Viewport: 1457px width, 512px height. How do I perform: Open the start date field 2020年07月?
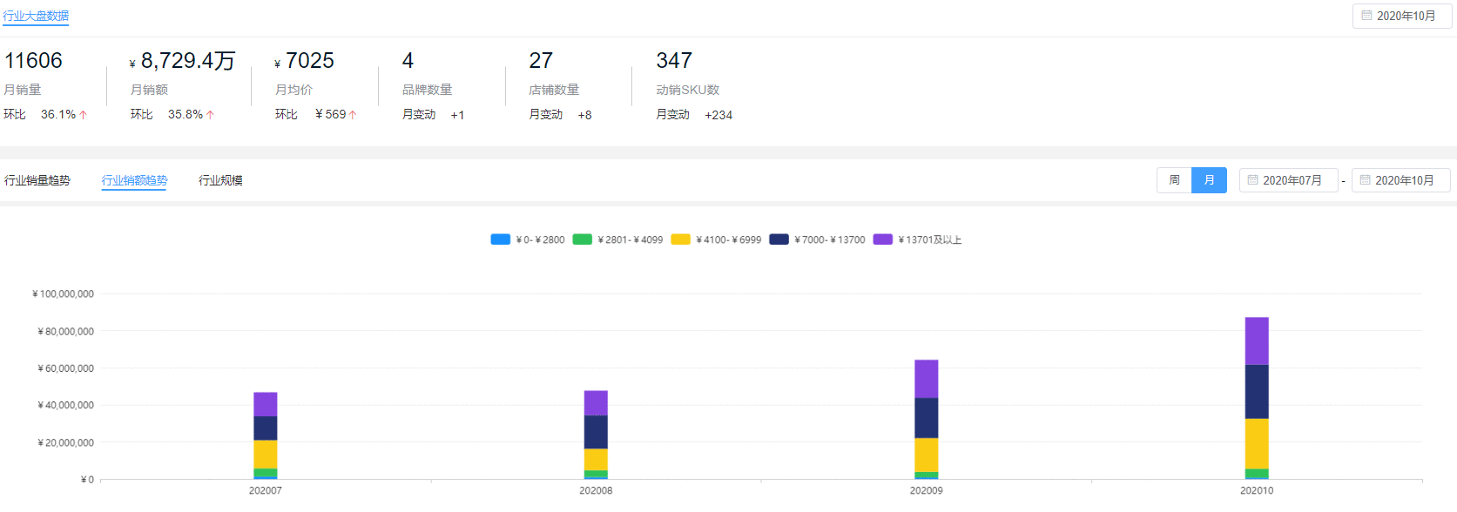coord(1288,180)
